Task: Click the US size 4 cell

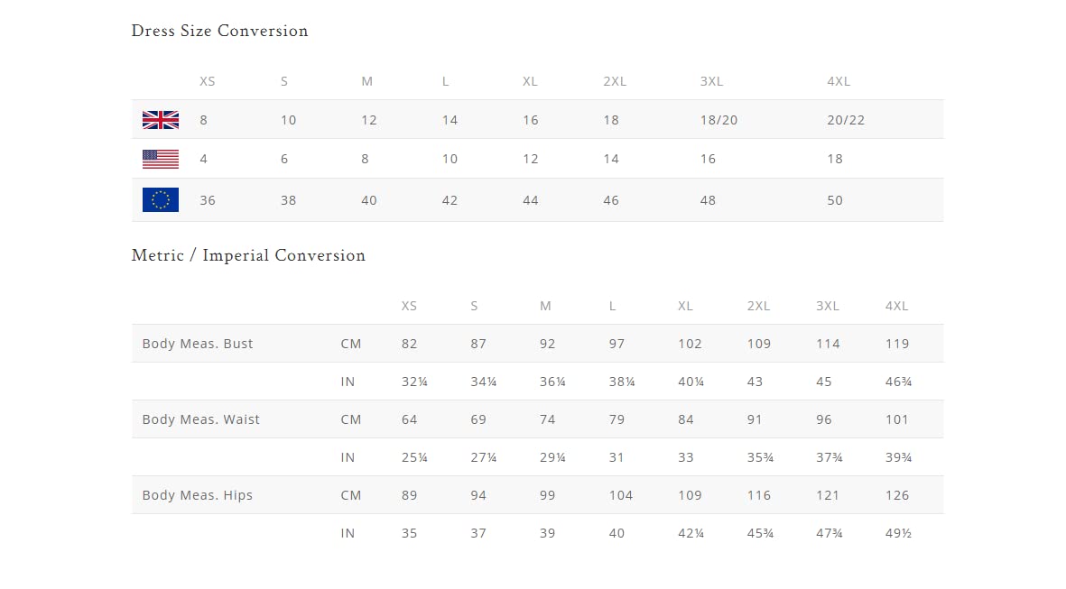Action: click(204, 159)
